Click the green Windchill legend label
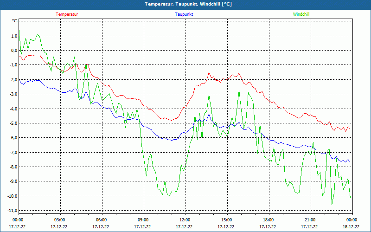 click(301, 14)
